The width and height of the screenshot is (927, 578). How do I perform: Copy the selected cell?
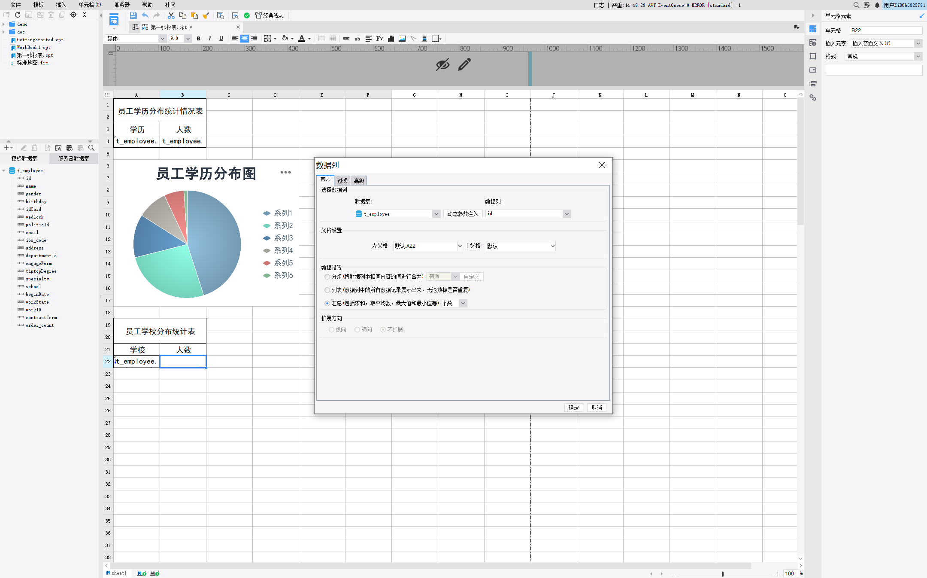[183, 15]
